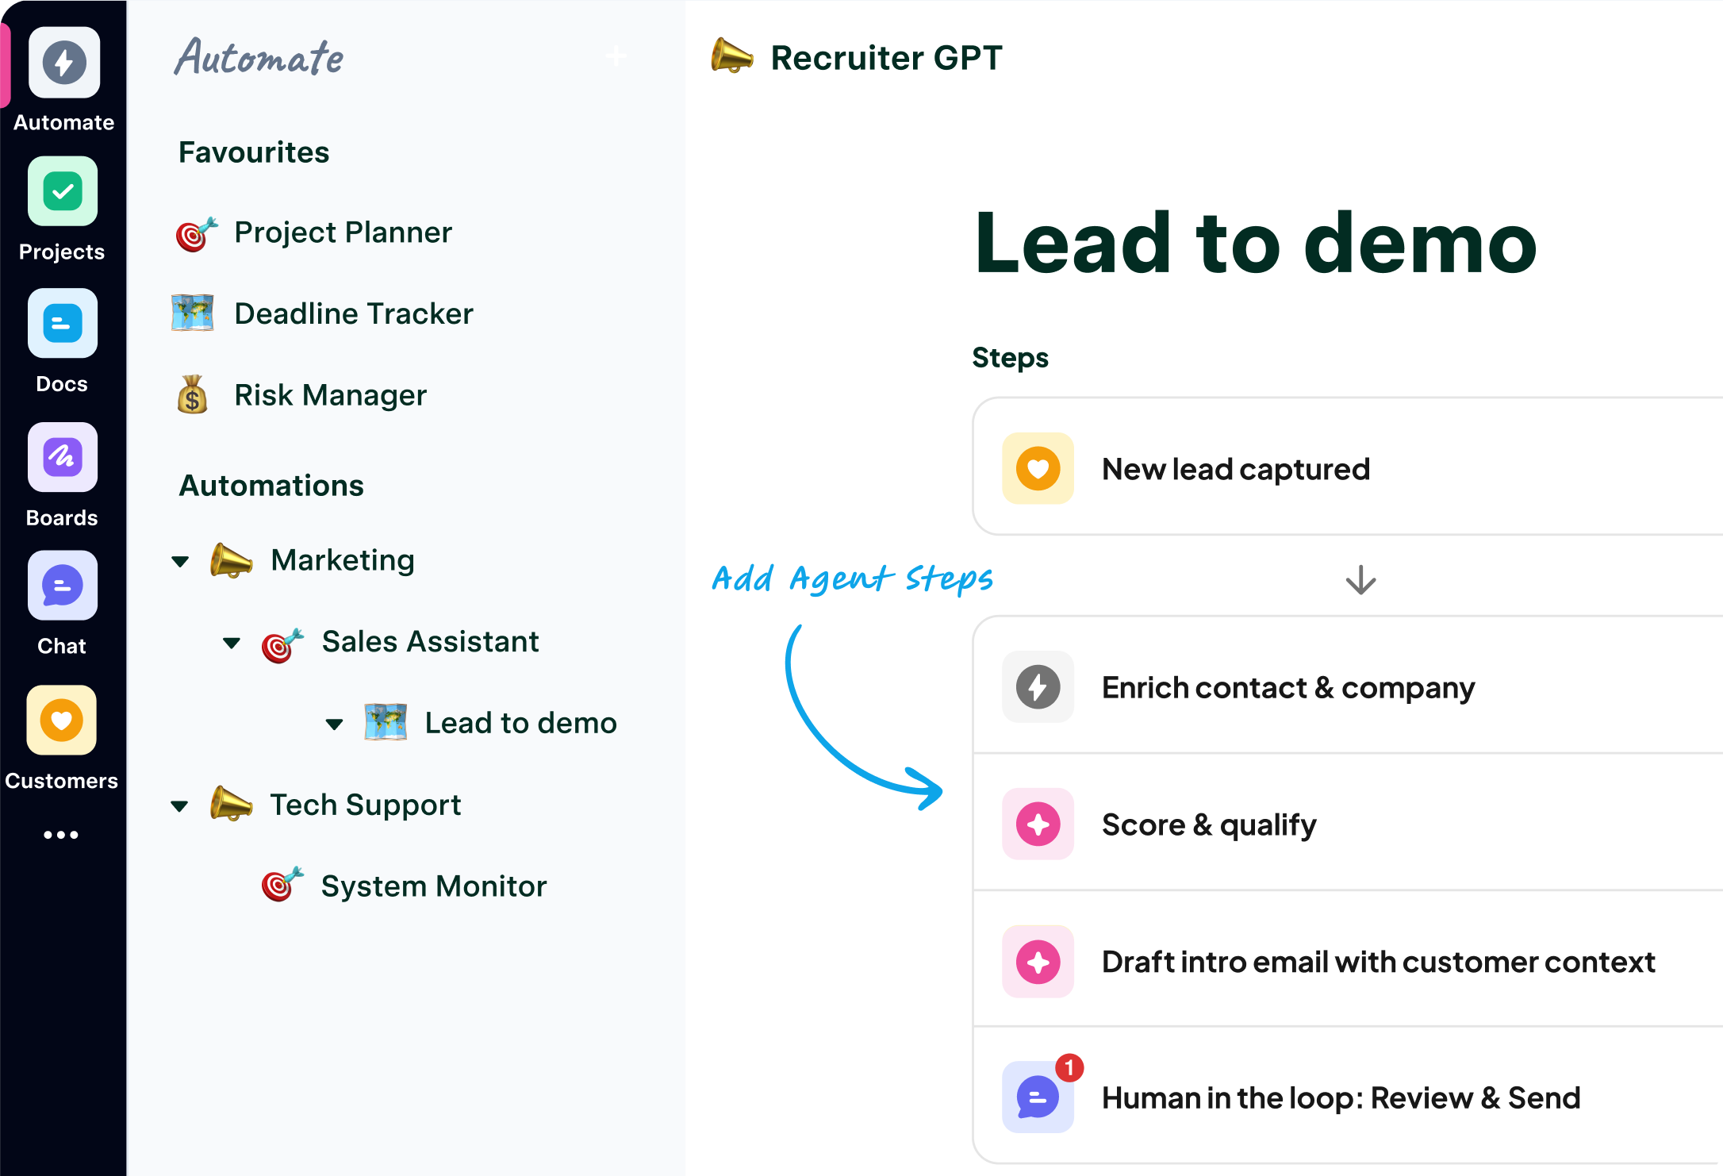Open Project Planner in Favourites
Screen dimensions: 1723x1176
[x=343, y=233]
